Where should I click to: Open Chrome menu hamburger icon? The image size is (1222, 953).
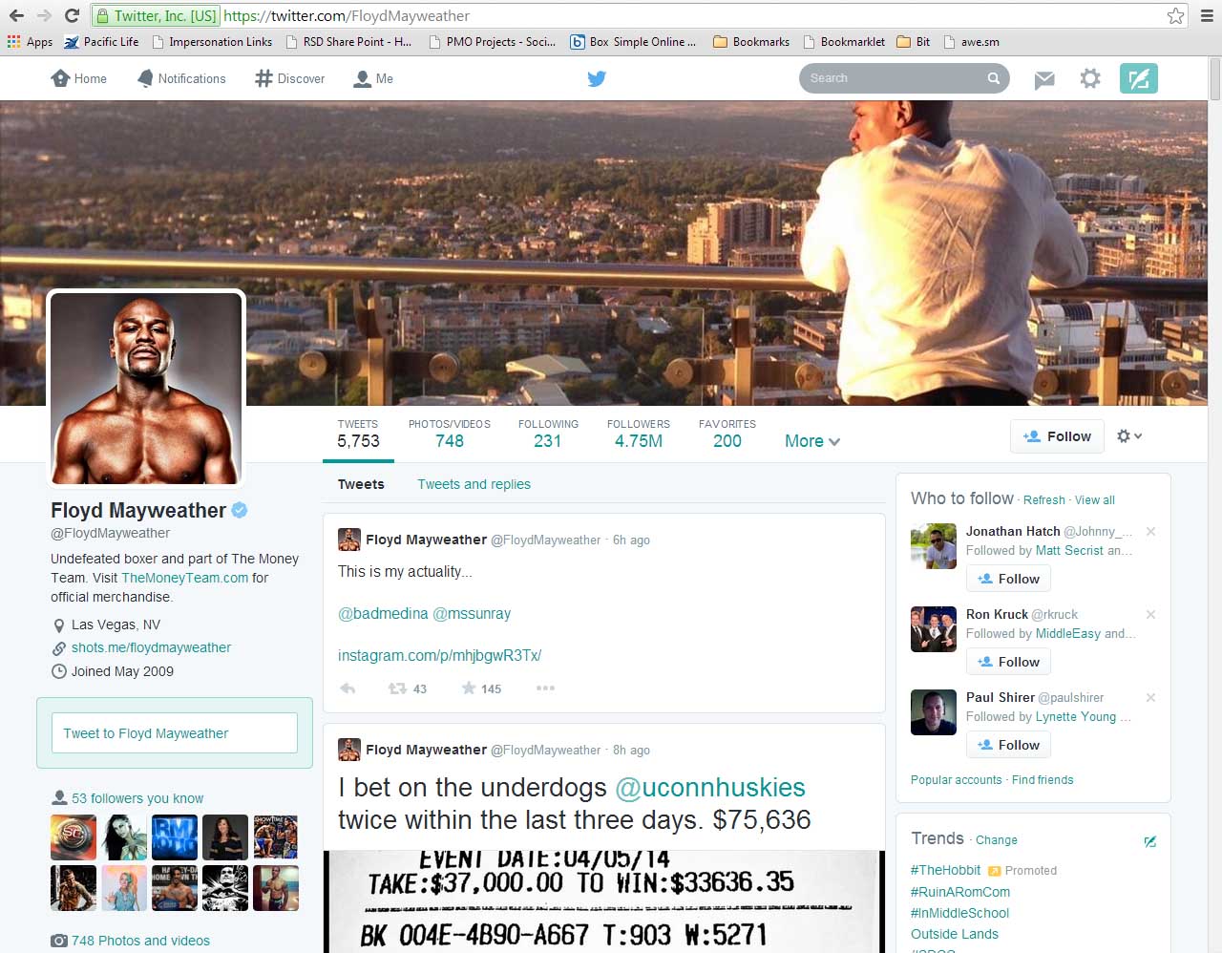tap(1207, 15)
